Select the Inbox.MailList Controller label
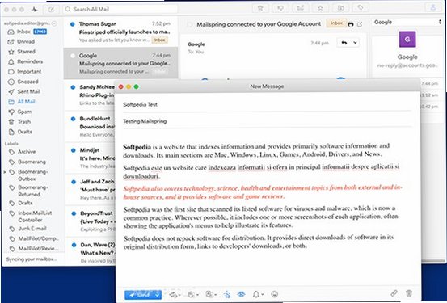This screenshot has height=303, width=447. click(31, 217)
